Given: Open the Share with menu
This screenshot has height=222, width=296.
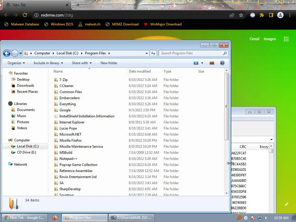Looking at the screenshot, I should pyautogui.click(x=82, y=63).
